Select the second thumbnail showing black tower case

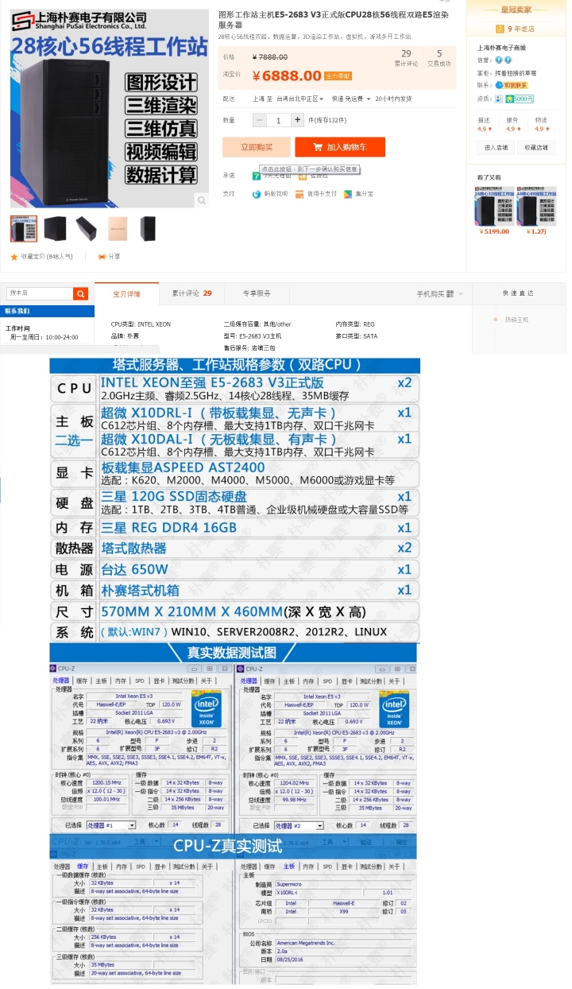click(x=55, y=229)
